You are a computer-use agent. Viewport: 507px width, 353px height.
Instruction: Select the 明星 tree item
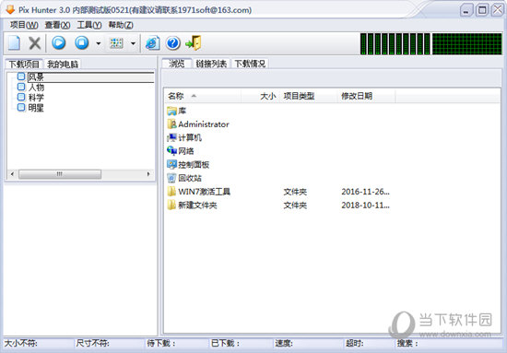(x=36, y=108)
